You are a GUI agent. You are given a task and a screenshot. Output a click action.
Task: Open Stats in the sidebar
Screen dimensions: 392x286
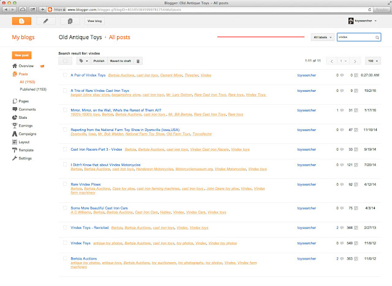pos(23,118)
